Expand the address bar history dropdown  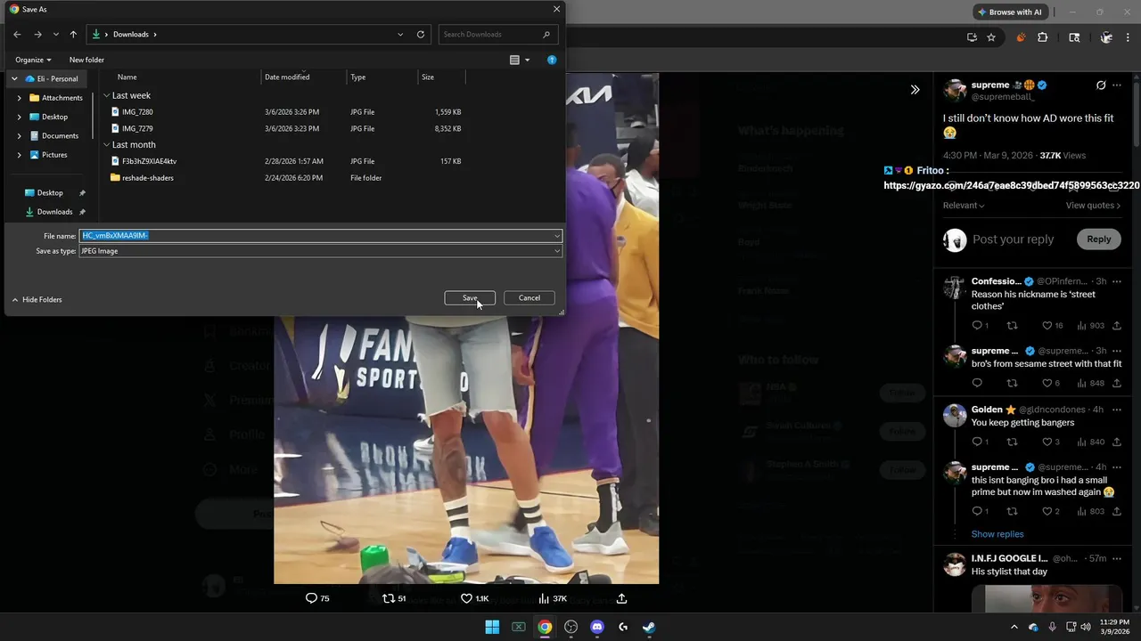[x=400, y=34]
